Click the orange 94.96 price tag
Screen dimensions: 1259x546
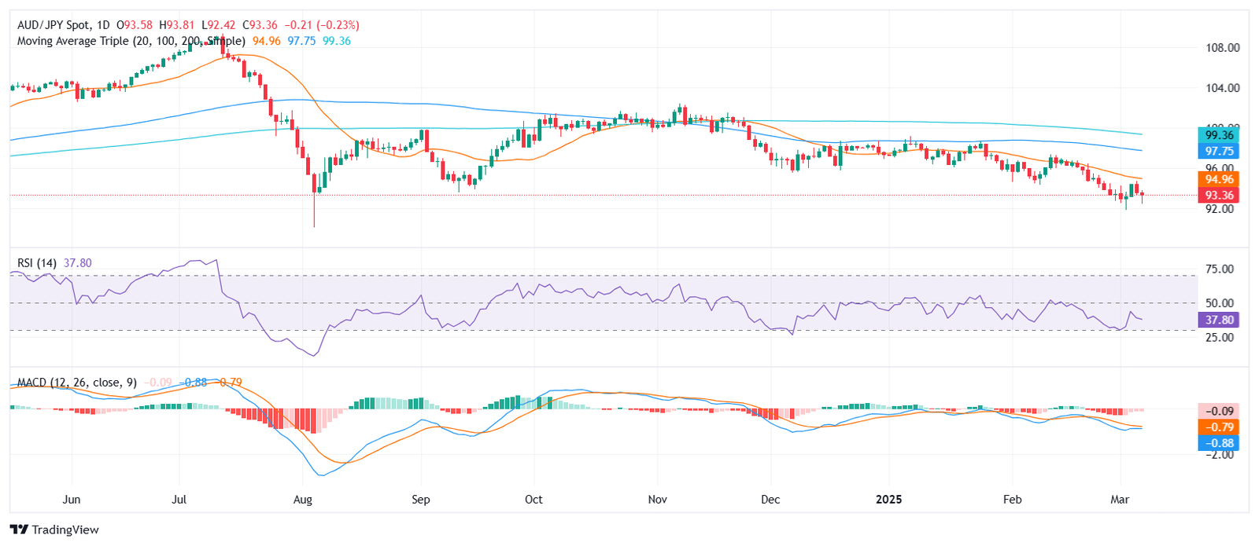point(1219,179)
